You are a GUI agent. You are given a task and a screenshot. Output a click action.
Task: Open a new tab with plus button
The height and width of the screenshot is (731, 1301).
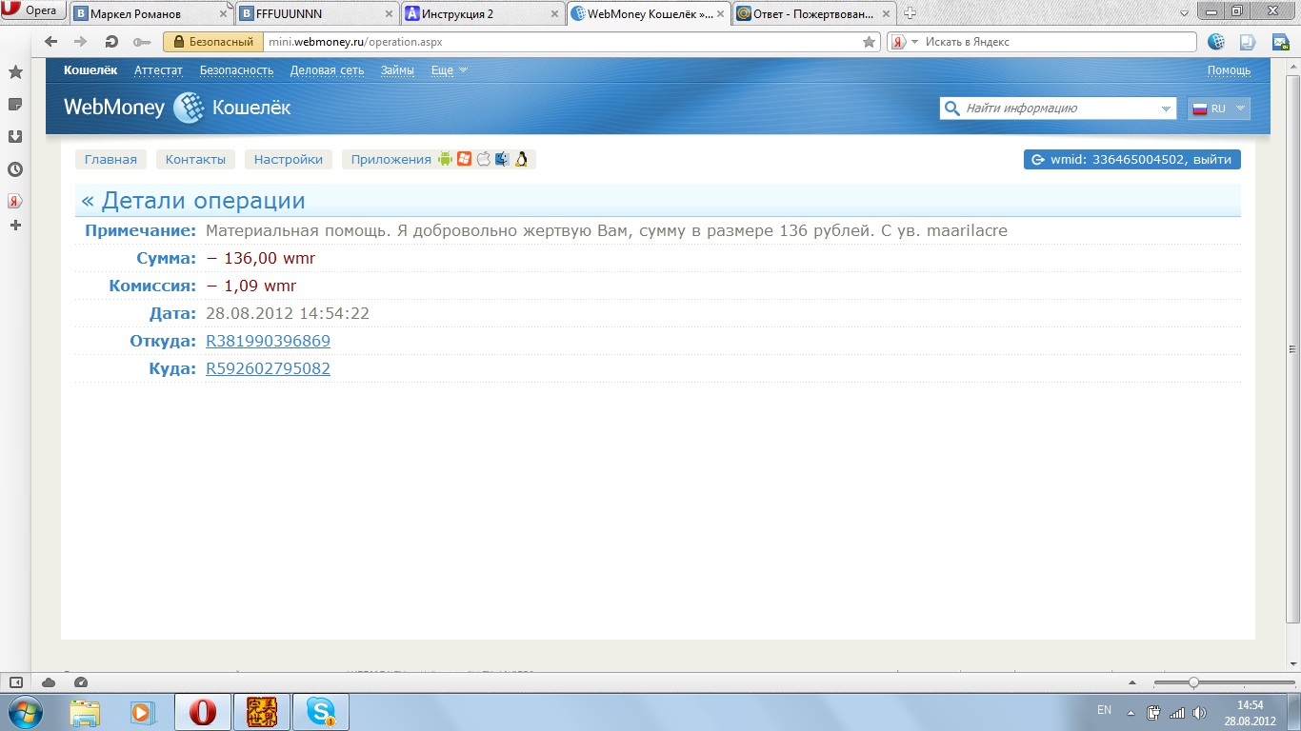(x=910, y=13)
